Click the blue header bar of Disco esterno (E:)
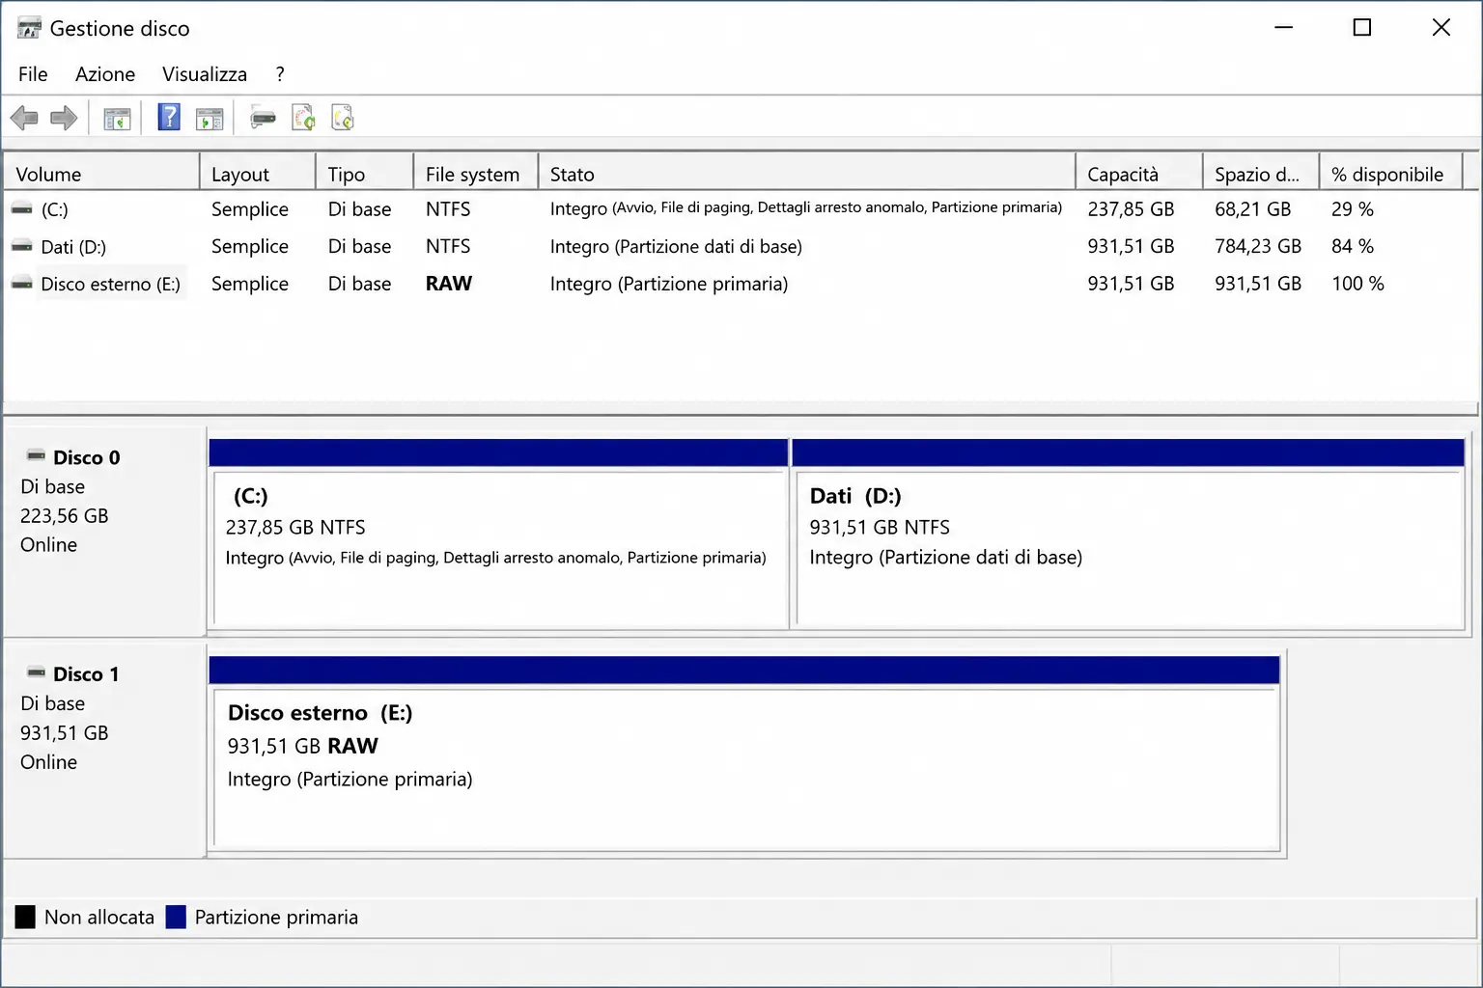 click(744, 670)
